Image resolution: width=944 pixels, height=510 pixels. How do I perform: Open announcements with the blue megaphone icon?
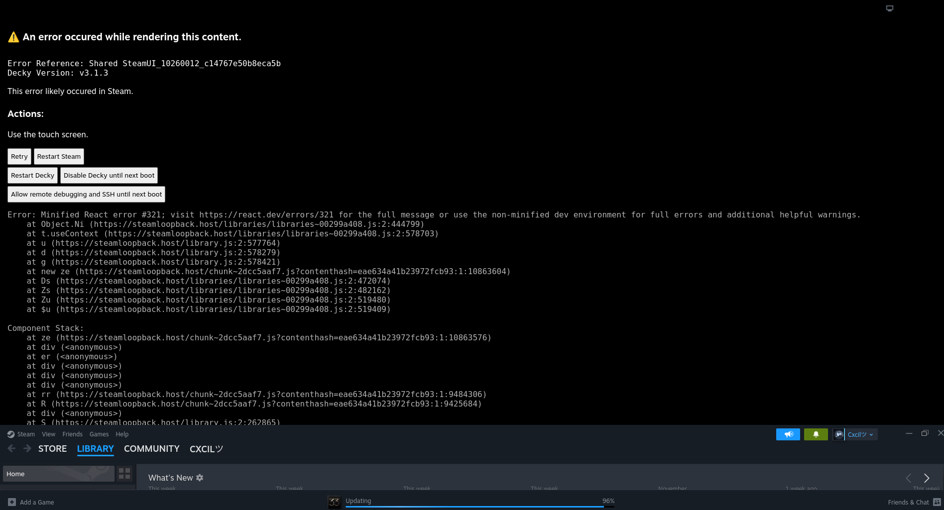(x=788, y=434)
